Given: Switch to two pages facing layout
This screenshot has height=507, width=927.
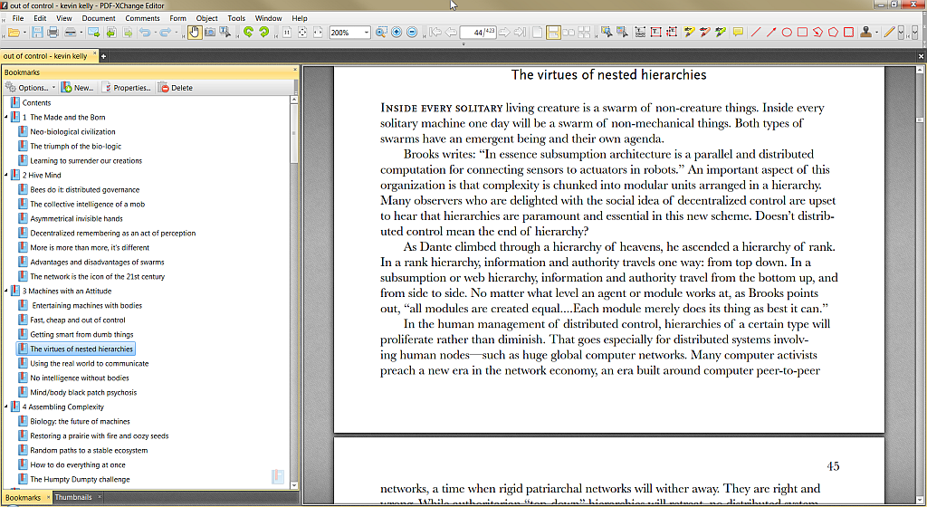Looking at the screenshot, I should click(x=569, y=33).
